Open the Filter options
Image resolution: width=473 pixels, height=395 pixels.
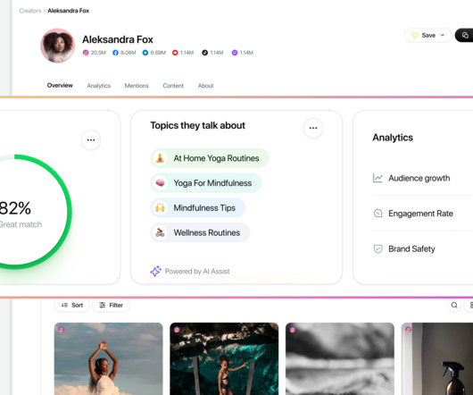coord(112,305)
